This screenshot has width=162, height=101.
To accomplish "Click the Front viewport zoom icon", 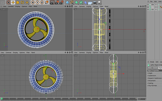I will (x=141, y=52).
